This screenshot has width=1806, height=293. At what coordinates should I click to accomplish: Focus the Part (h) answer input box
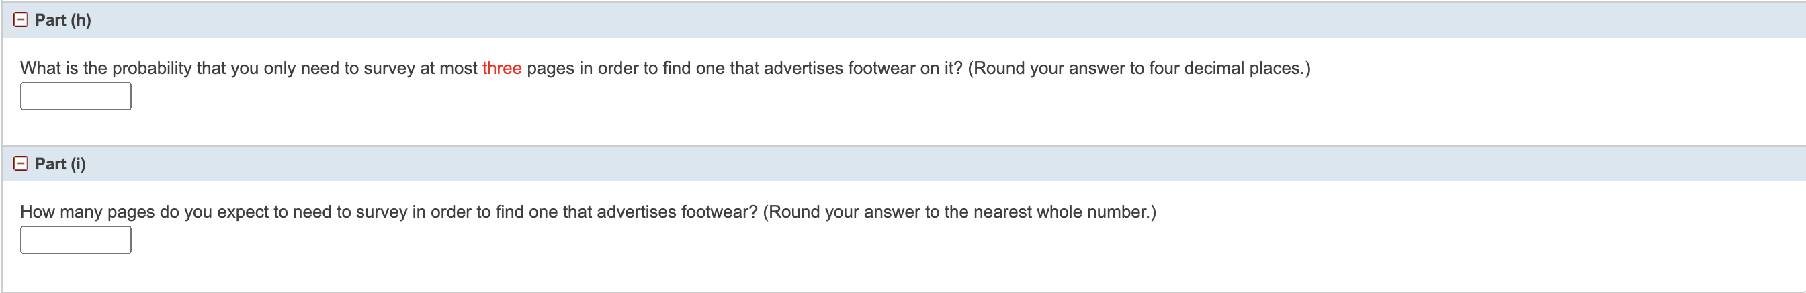coord(76,96)
